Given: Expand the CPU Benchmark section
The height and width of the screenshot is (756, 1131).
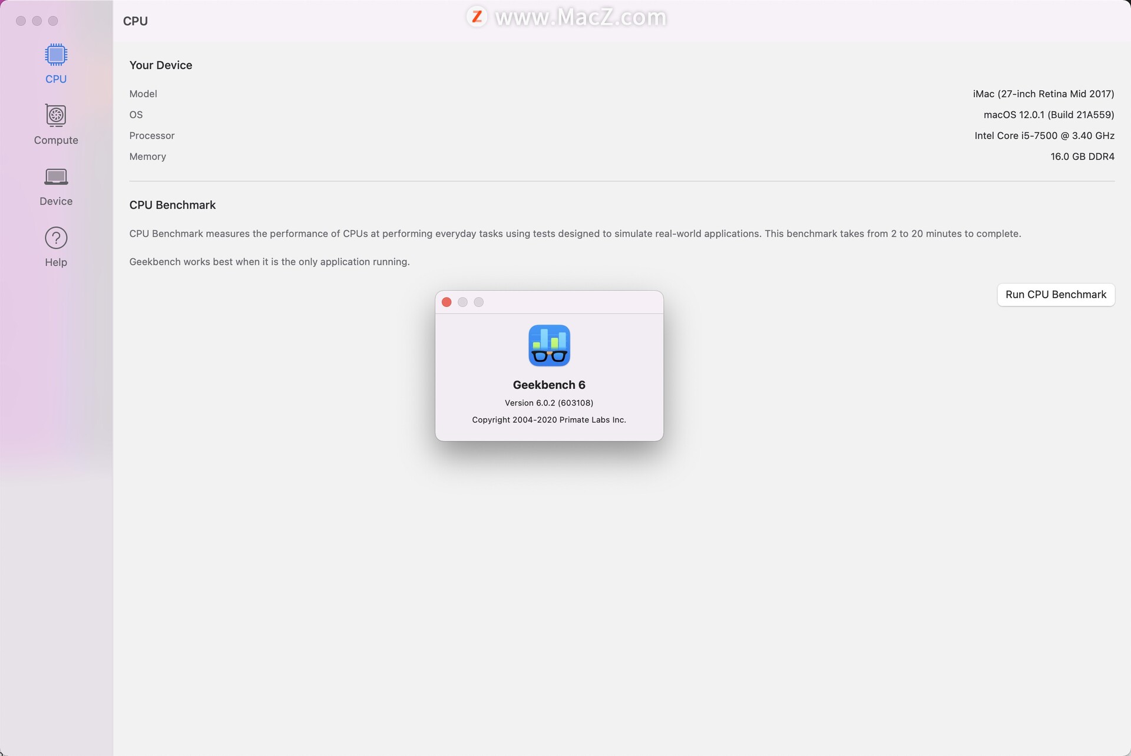Looking at the screenshot, I should (x=172, y=204).
